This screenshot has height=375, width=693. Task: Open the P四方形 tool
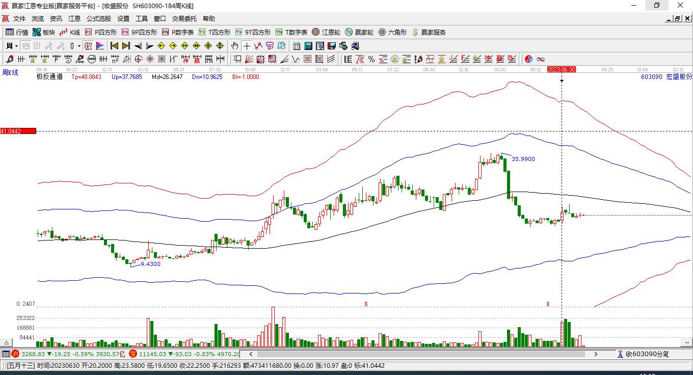tap(100, 32)
